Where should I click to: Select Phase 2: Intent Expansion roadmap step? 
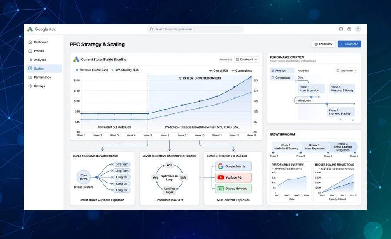314,147
